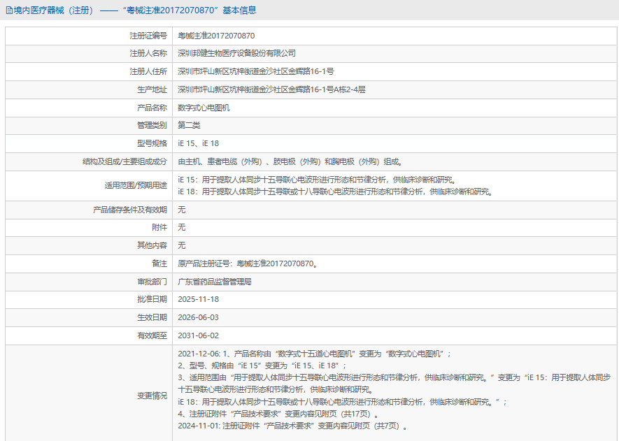619x441 pixels.
Task: Select composition text starting 由主机、患者电缆
Action: 290,161
